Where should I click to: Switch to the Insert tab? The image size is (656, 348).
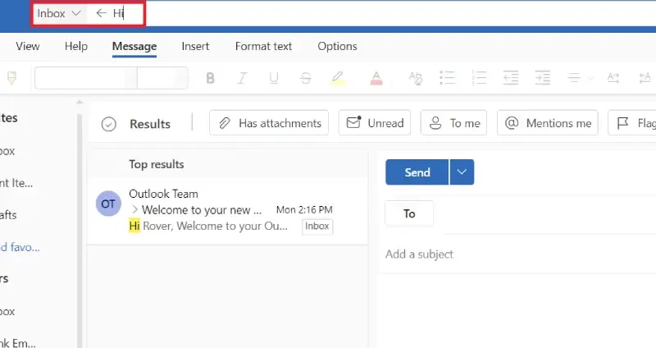tap(195, 46)
